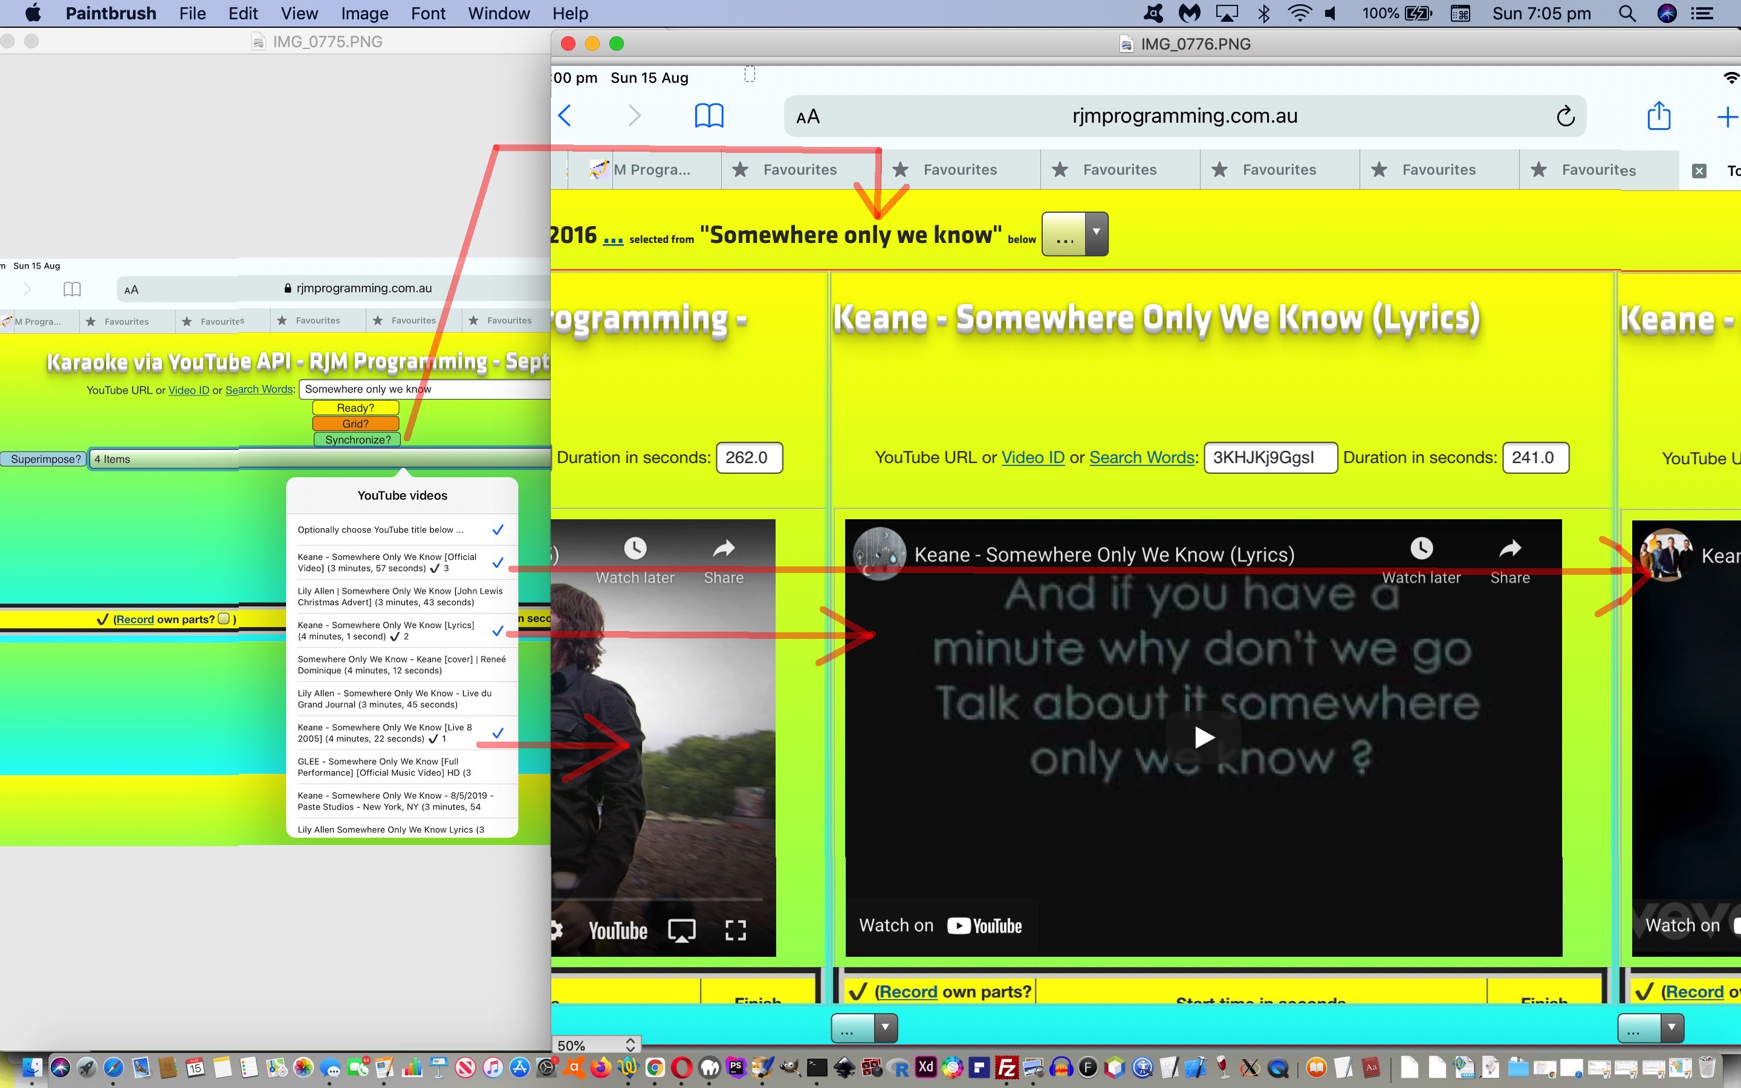Launch Music app from dock
Image resolution: width=1741 pixels, height=1088 pixels.
click(x=493, y=1068)
